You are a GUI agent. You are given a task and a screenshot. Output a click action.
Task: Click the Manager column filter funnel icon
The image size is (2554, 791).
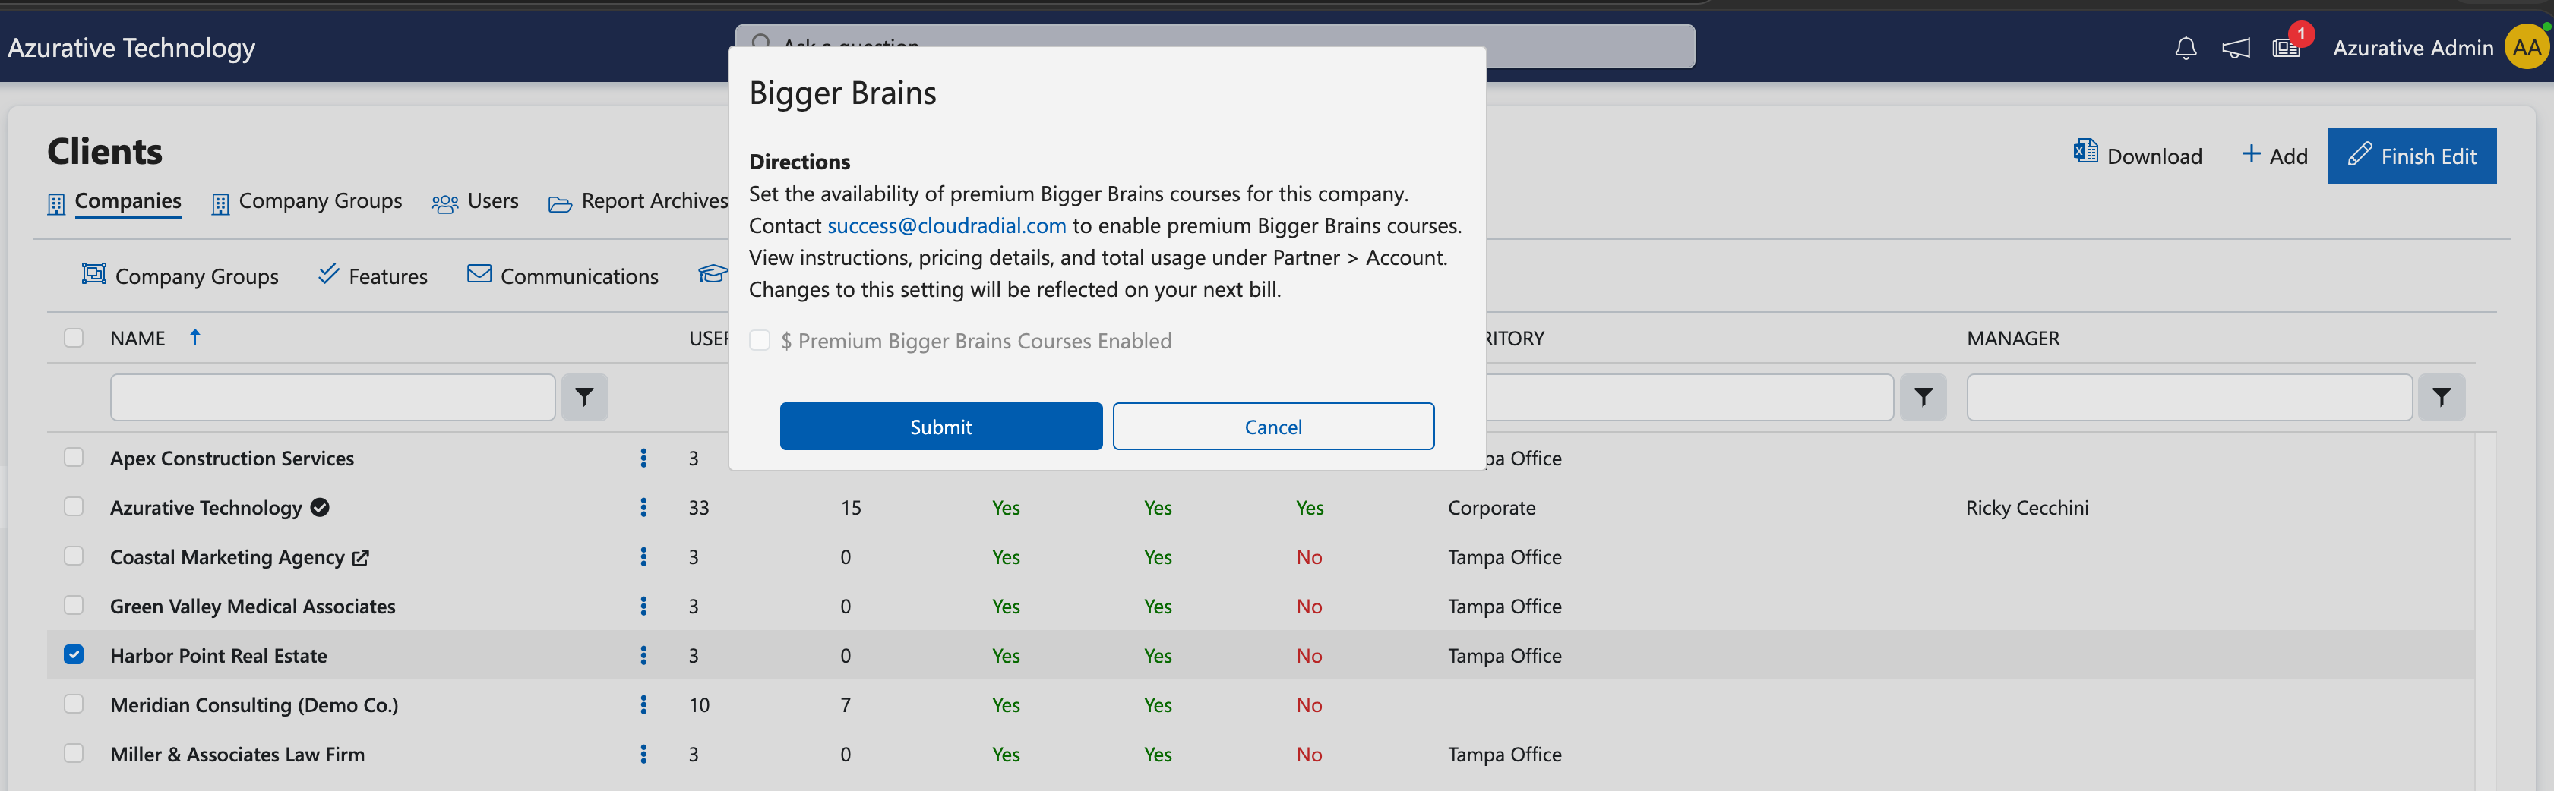point(2441,398)
